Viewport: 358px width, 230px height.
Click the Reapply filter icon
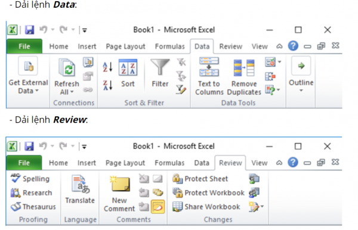(181, 76)
